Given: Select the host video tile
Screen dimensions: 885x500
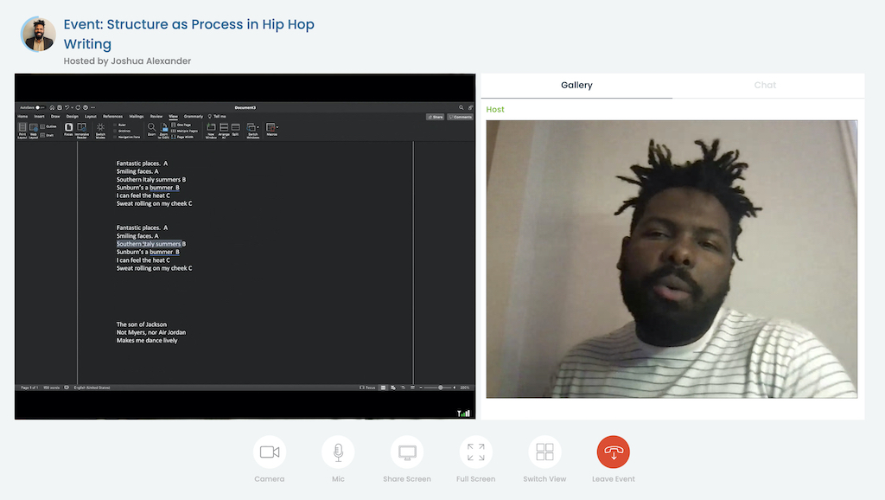Looking at the screenshot, I should pyautogui.click(x=672, y=259).
